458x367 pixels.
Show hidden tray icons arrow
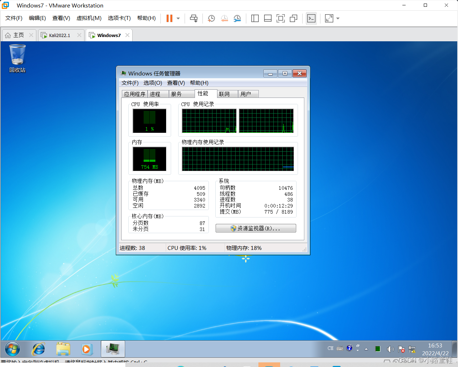(x=366, y=349)
